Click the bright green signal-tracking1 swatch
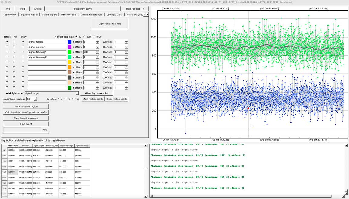Image resolution: width=349 pixels, height=199 pixels. [70, 52]
